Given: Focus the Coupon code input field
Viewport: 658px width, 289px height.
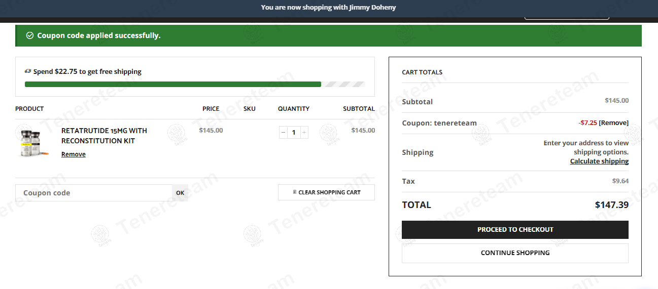Looking at the screenshot, I should click(94, 193).
